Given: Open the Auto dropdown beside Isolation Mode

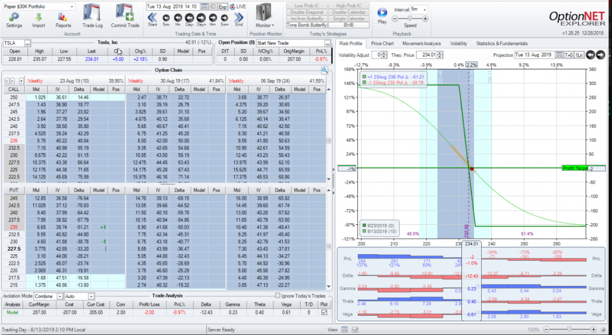Looking at the screenshot, I should (91, 296).
